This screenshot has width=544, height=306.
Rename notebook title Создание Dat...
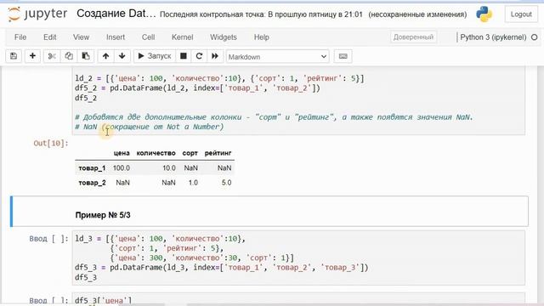pos(116,14)
